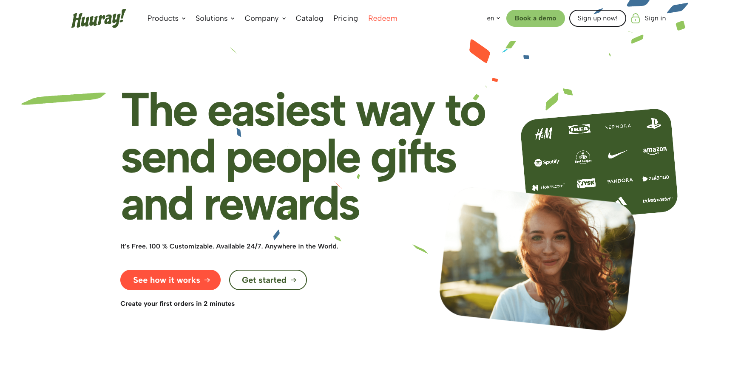
Task: Click the arrow inside the Get started button
Action: [293, 280]
